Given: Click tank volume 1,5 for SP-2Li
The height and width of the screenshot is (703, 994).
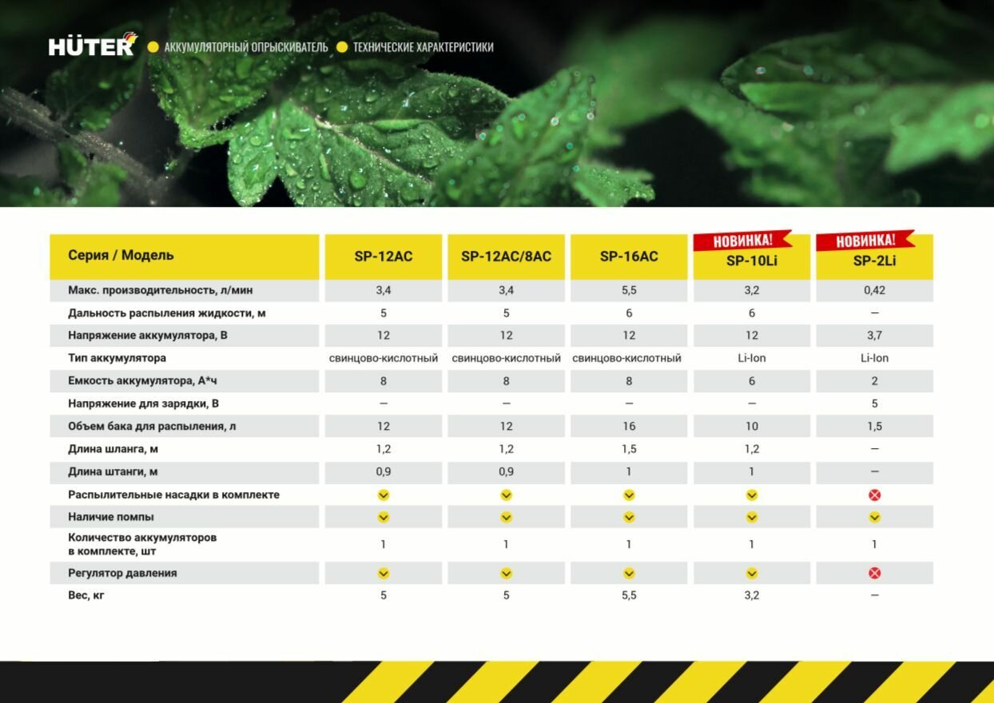Looking at the screenshot, I should pos(874,427).
